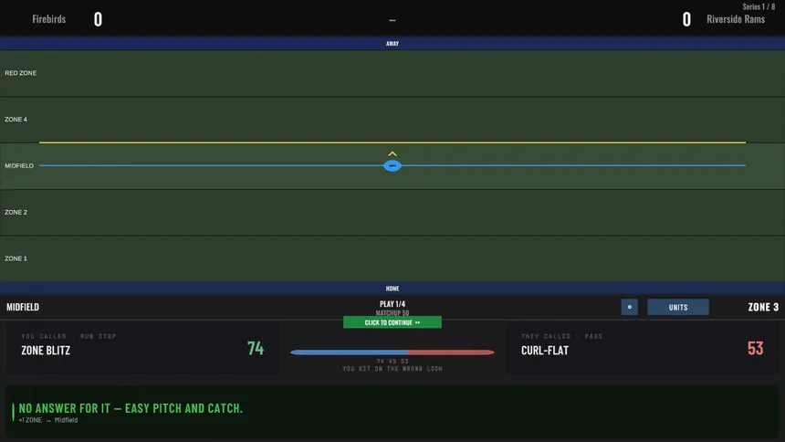Click the Away end zone banner

tap(392, 44)
